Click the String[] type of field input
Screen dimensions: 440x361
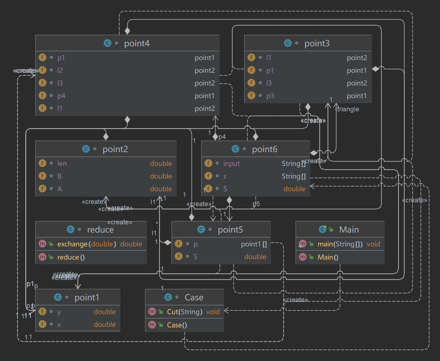point(294,163)
